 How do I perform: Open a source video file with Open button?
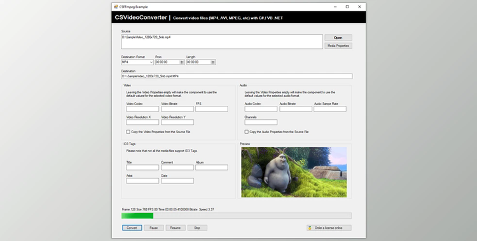pos(338,37)
